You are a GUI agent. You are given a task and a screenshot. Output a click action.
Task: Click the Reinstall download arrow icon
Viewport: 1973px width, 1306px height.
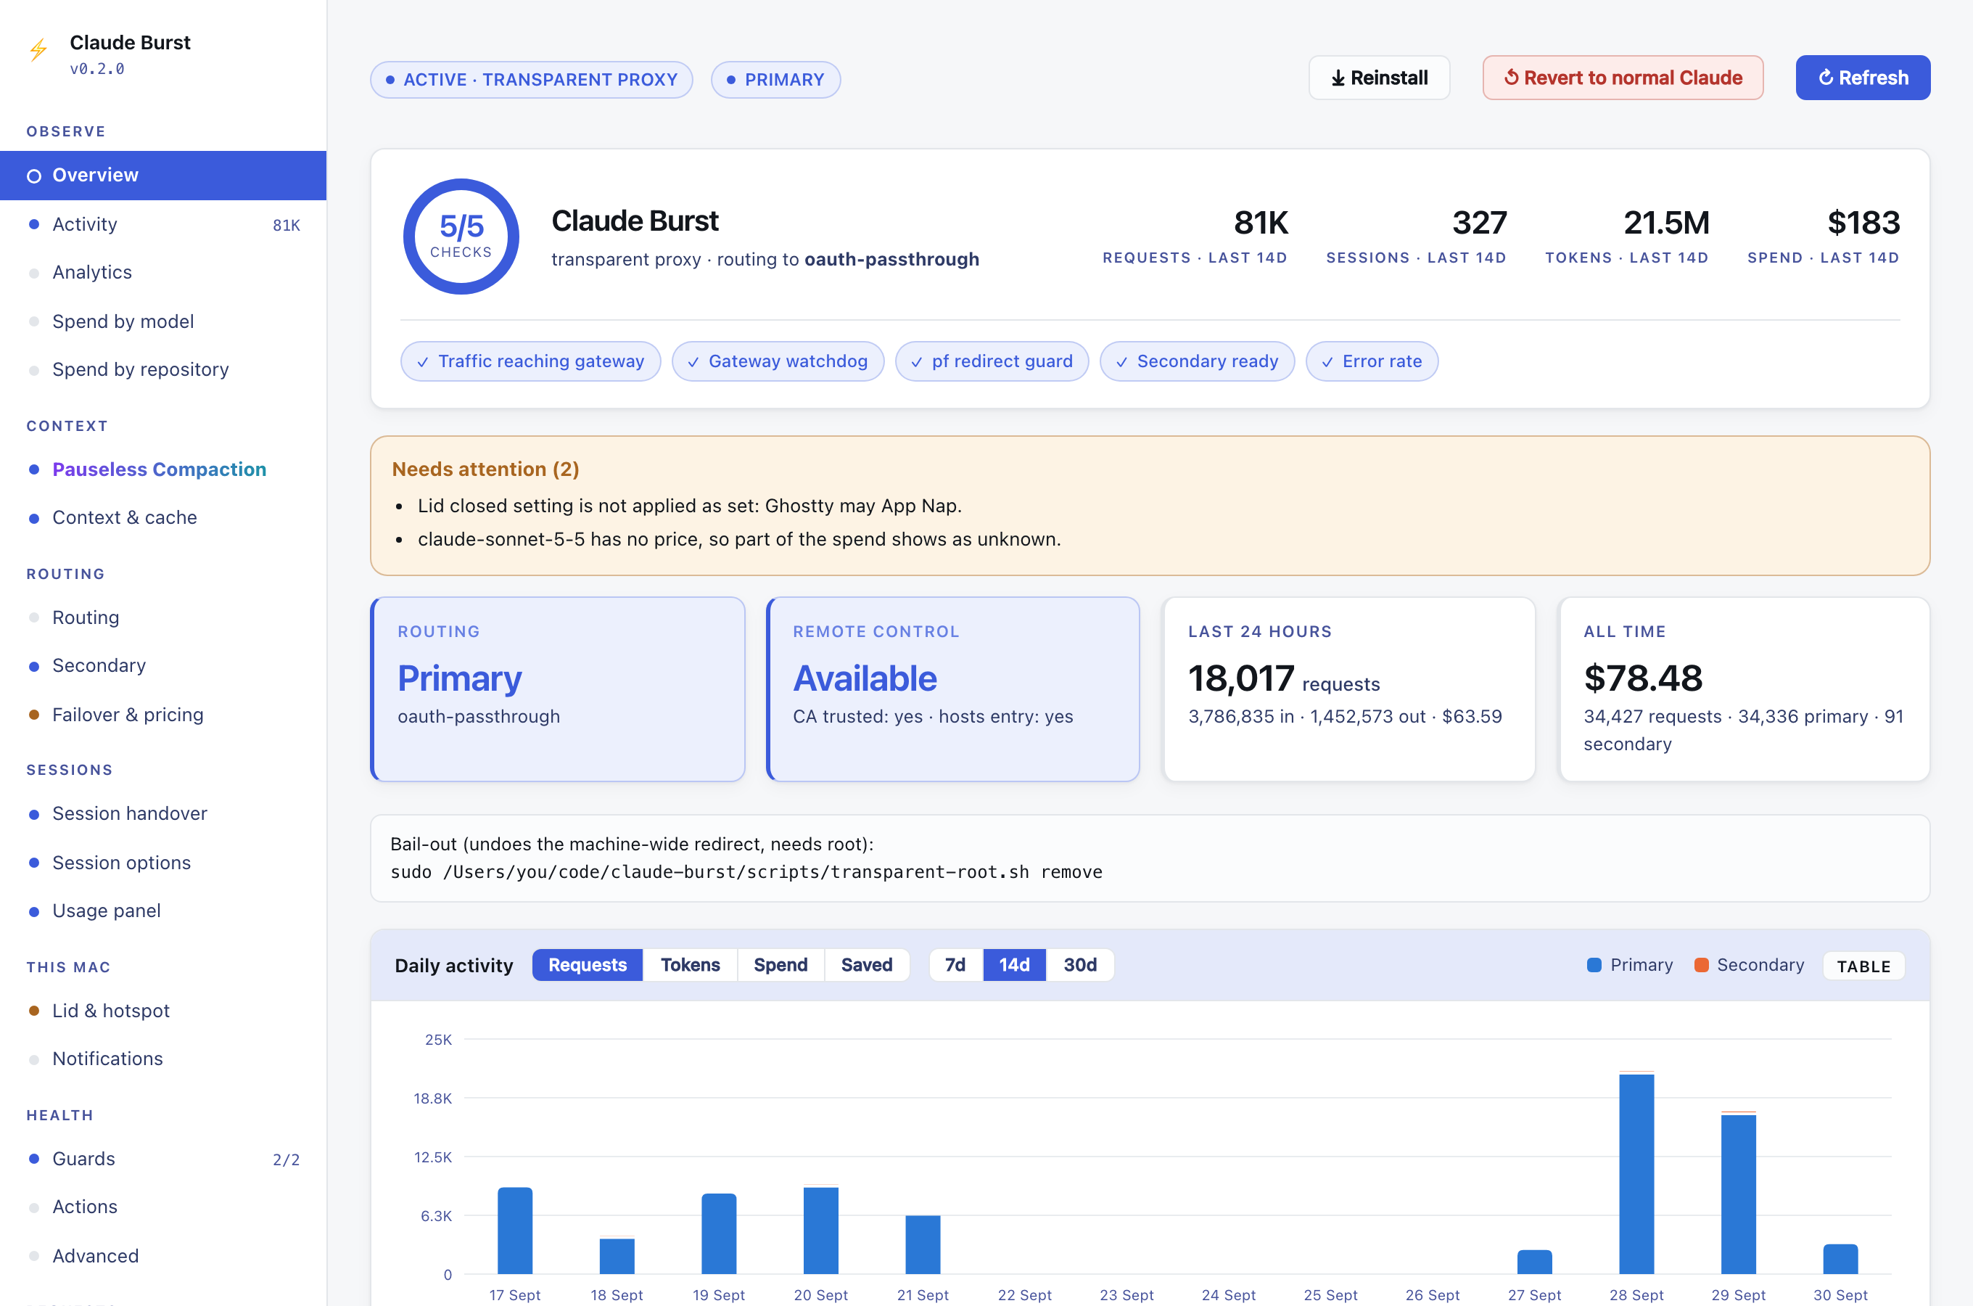(1338, 78)
